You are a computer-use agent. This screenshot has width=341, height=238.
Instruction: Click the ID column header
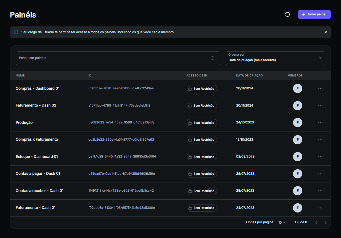90,76
